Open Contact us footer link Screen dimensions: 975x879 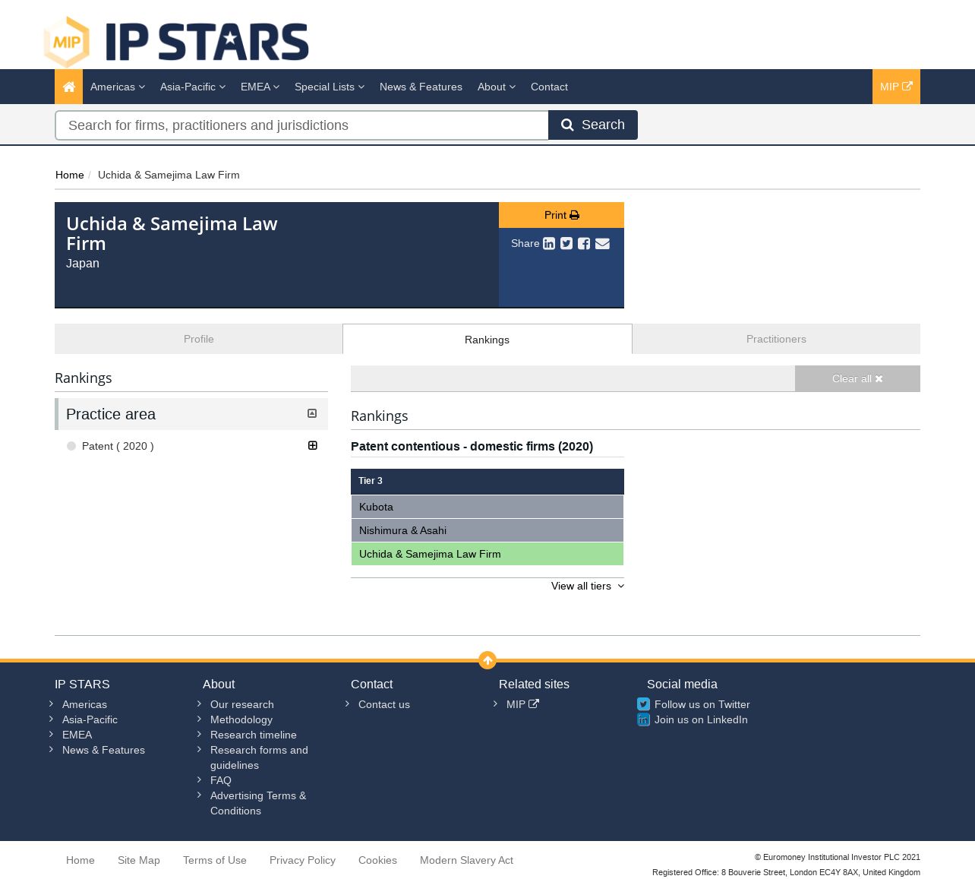[x=384, y=704]
